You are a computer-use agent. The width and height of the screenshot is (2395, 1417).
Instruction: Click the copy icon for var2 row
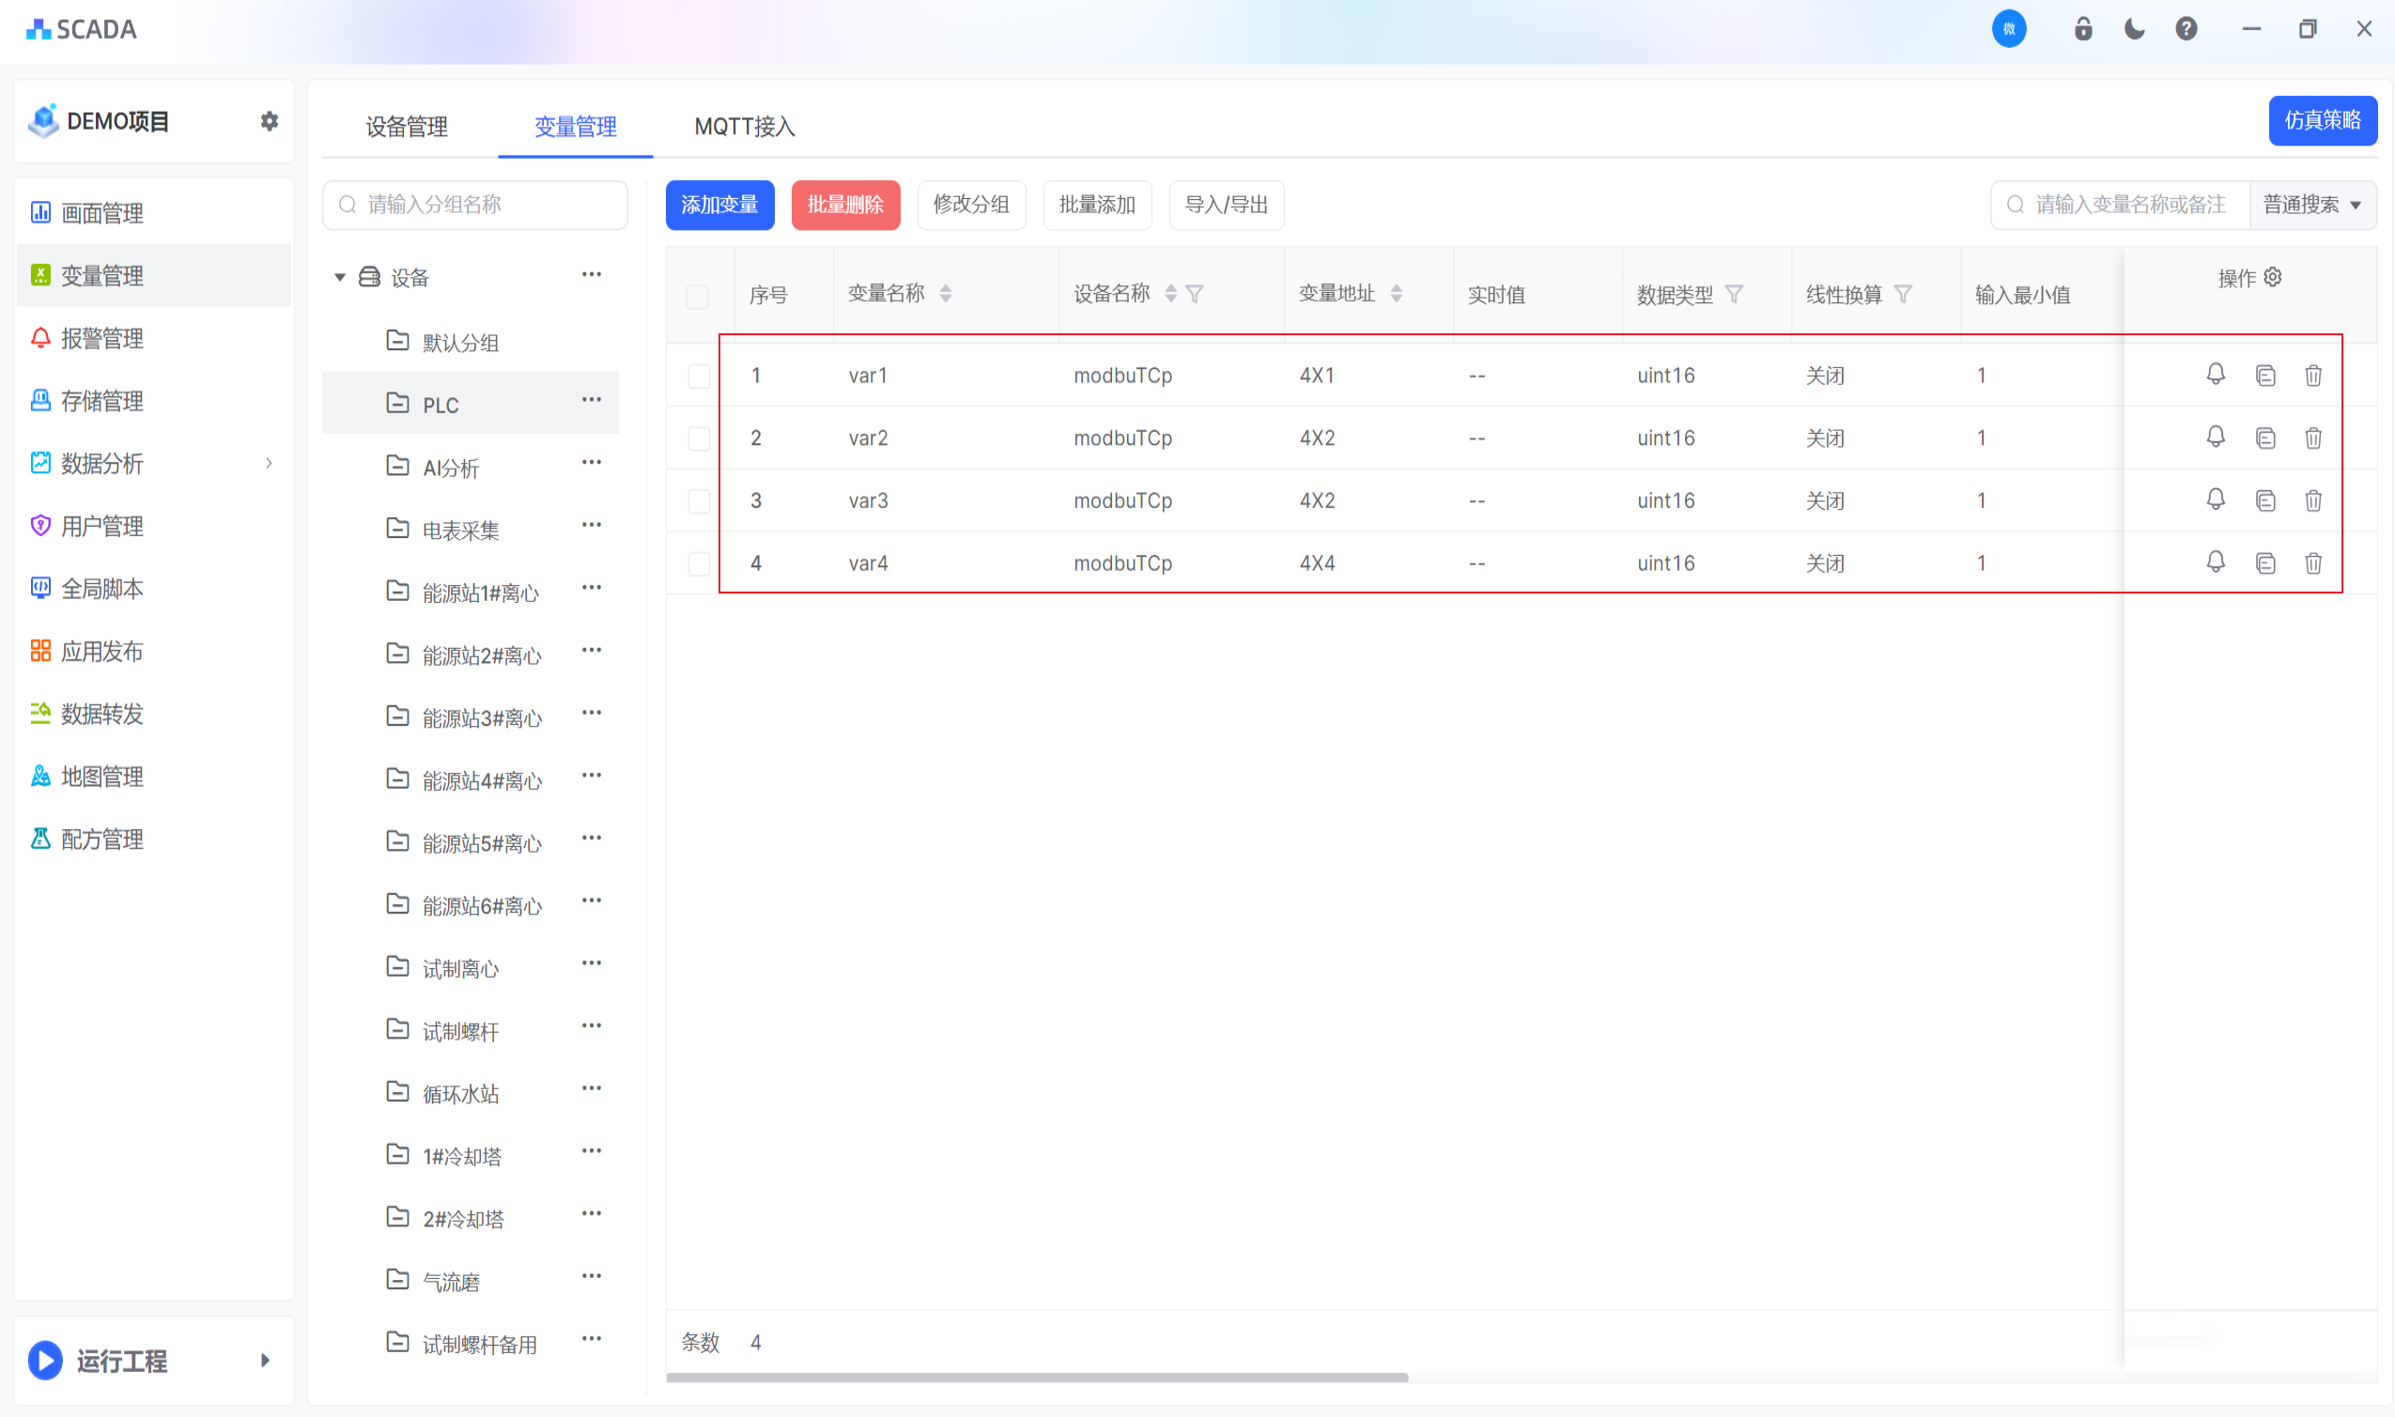click(2265, 439)
